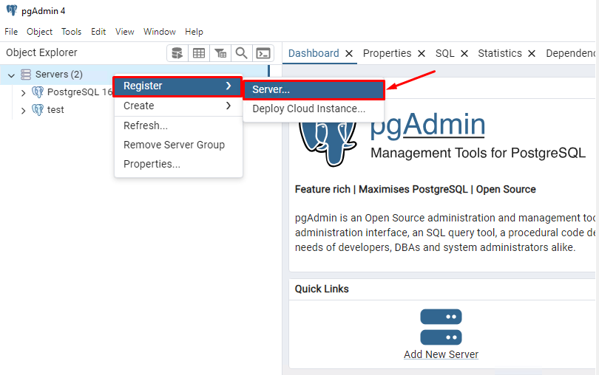599x375 pixels.
Task: Click the pgAdmin heading link
Action: point(427,125)
